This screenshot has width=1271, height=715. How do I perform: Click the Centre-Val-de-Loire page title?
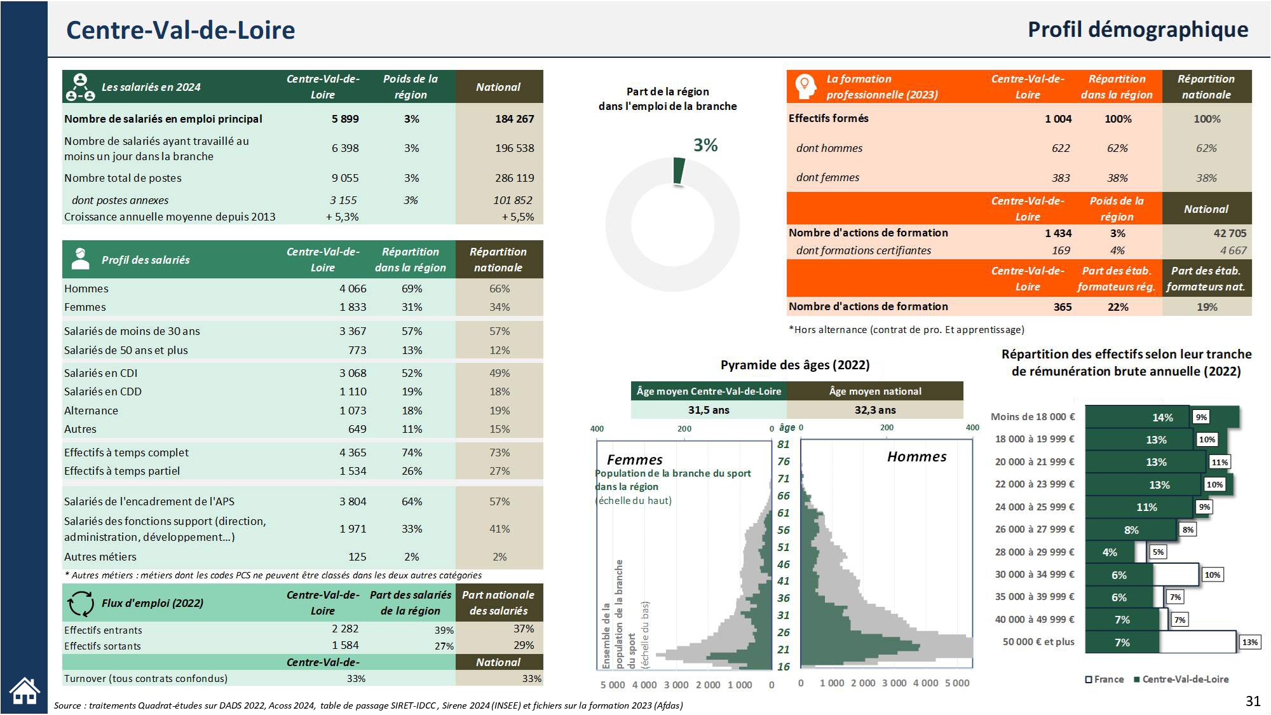180,30
